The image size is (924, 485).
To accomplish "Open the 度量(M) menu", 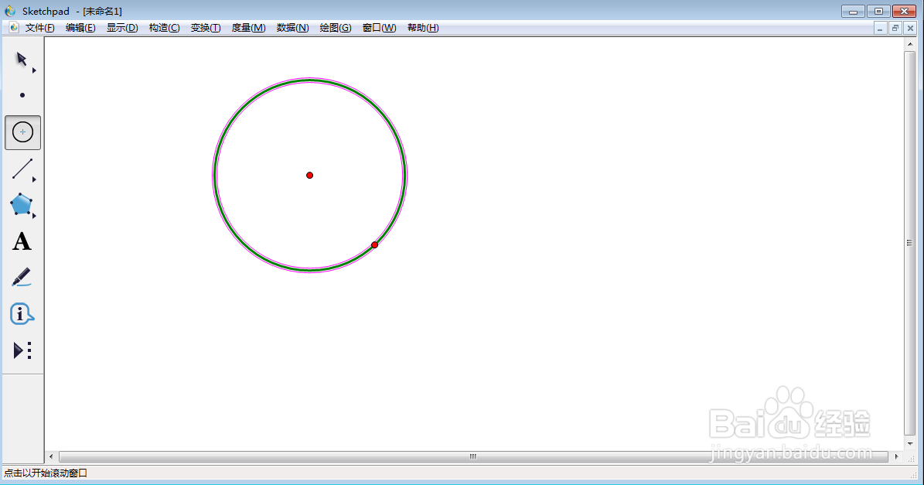I will [x=249, y=28].
